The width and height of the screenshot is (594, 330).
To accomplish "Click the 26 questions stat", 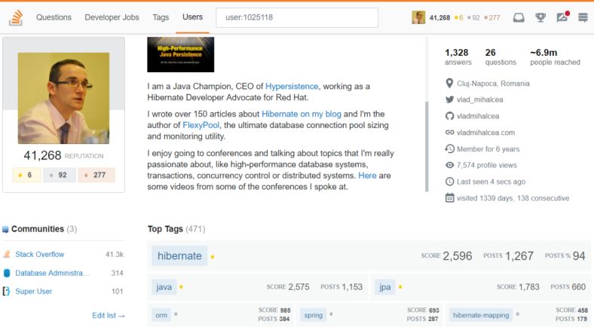I will (501, 57).
